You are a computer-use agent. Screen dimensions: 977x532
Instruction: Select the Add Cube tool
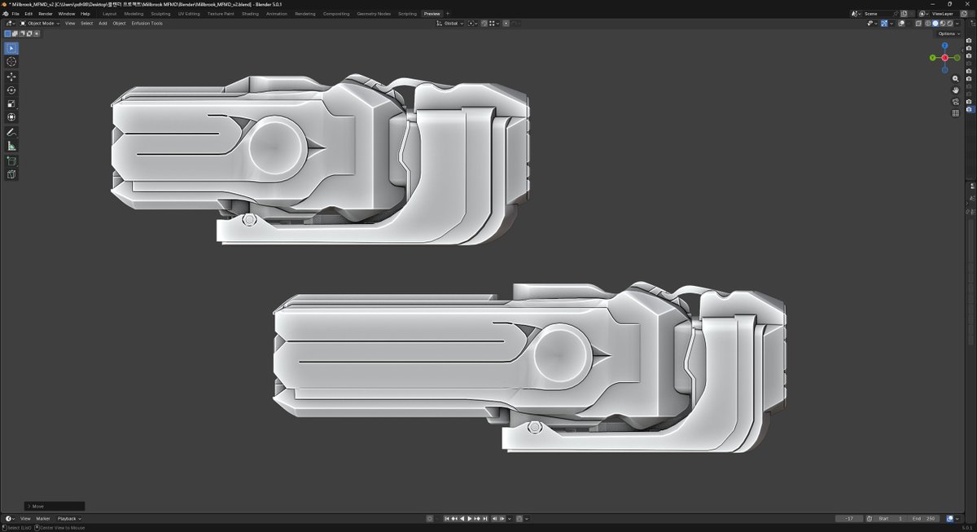coord(11,160)
